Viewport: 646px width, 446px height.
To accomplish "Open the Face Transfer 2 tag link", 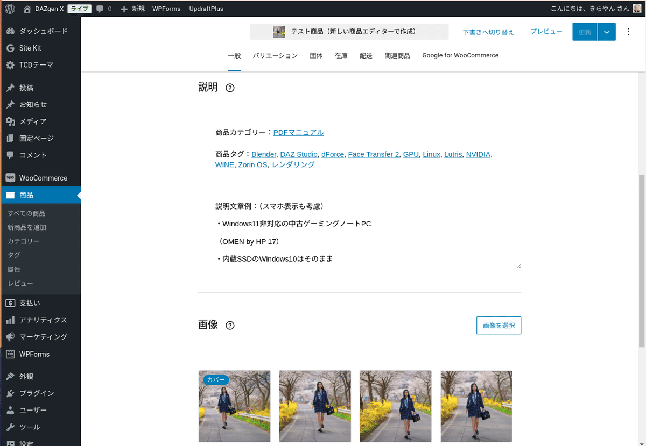I will point(374,154).
